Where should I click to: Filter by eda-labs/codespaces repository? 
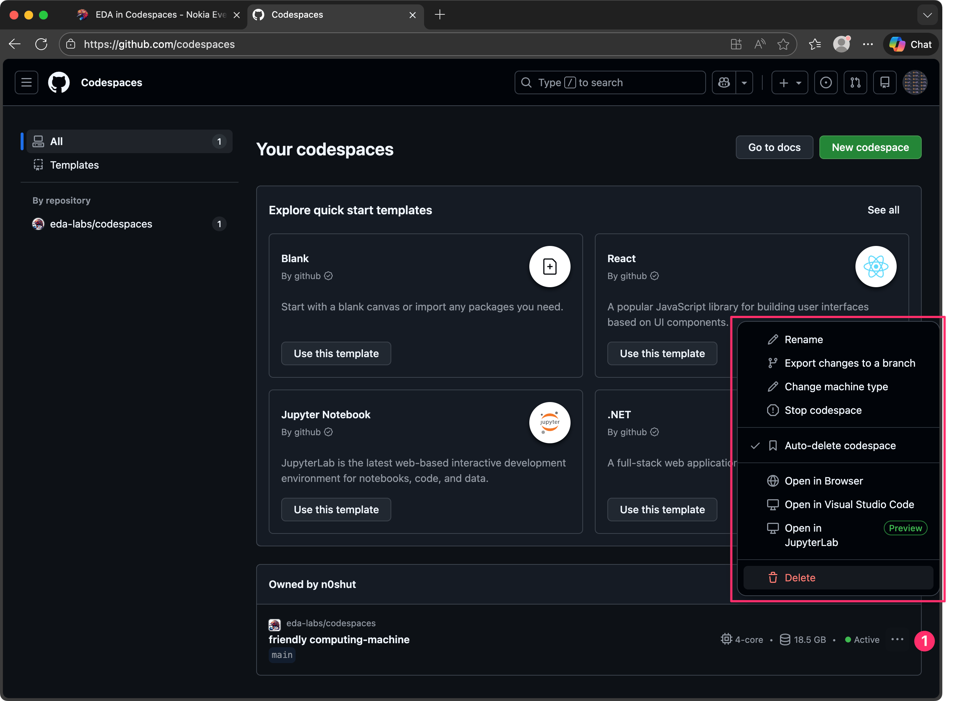[x=101, y=224]
